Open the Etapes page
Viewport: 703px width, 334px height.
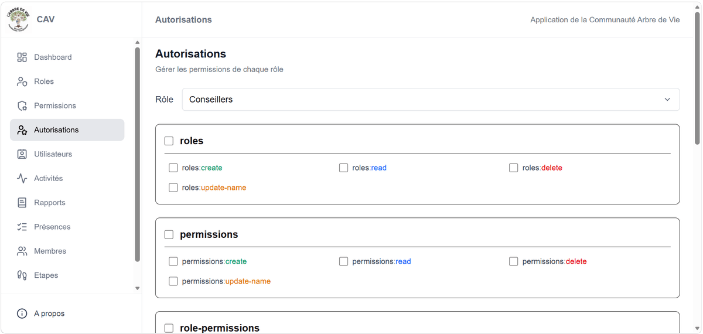pyautogui.click(x=67, y=275)
